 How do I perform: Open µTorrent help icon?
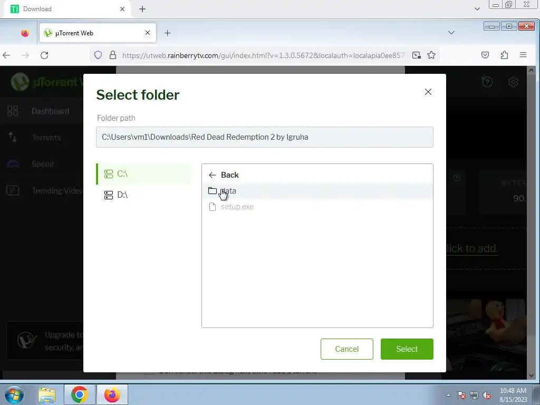coord(487,82)
